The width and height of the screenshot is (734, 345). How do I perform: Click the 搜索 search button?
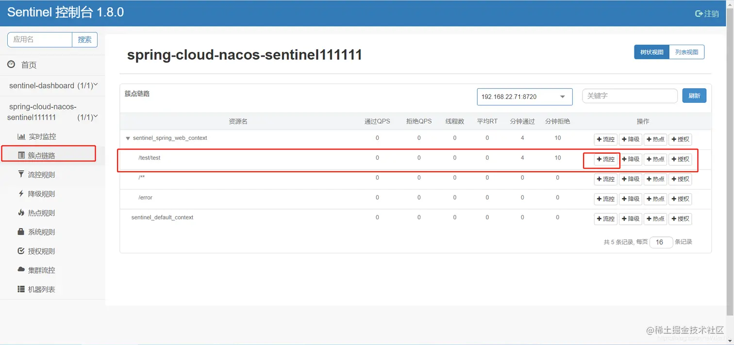click(85, 40)
